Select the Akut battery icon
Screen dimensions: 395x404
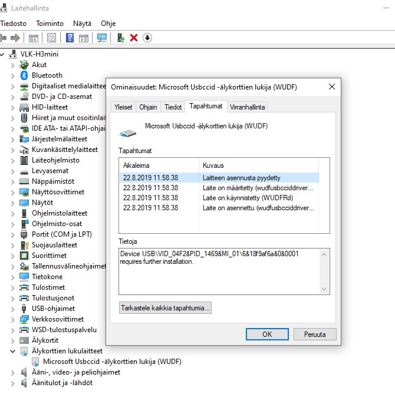tap(24, 65)
